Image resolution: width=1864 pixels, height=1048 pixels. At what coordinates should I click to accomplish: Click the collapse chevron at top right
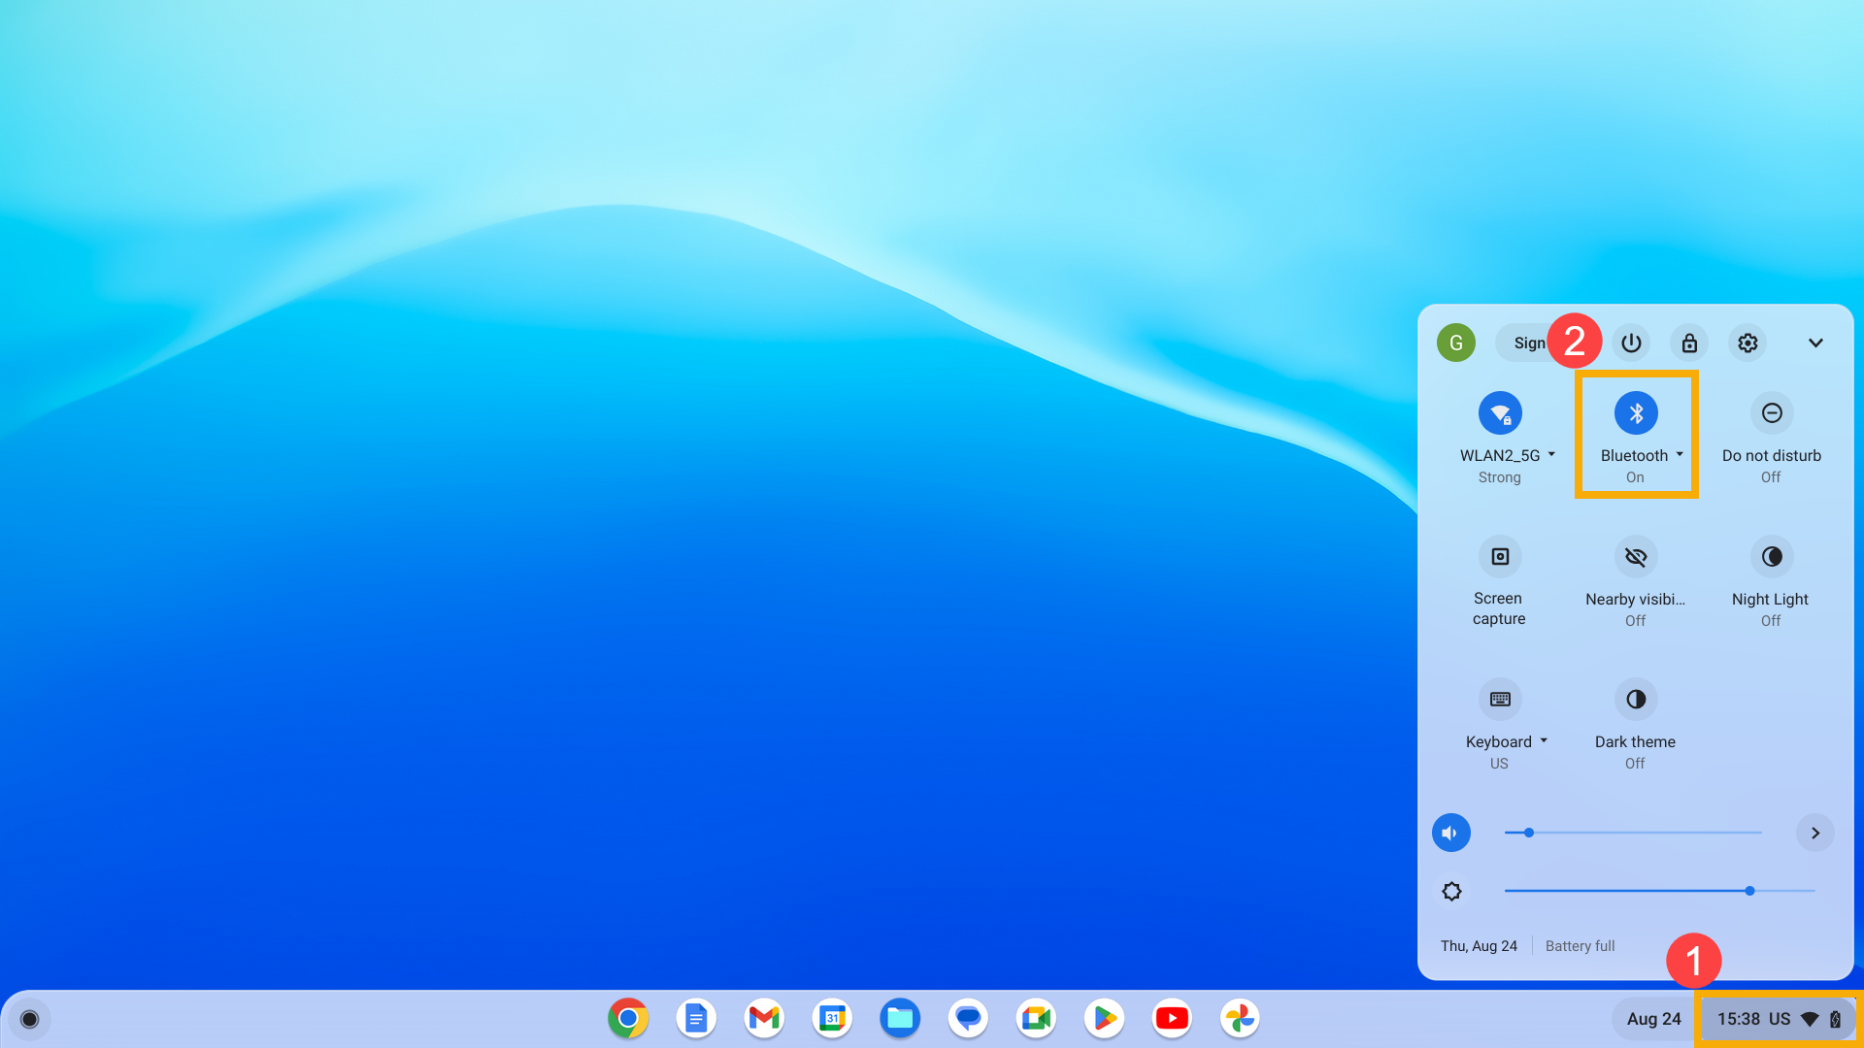[1815, 343]
